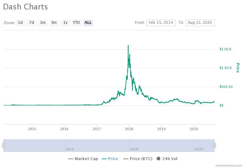This screenshot has width=245, height=168.
Task: Click the left navigator range handle
Action: [3, 145]
